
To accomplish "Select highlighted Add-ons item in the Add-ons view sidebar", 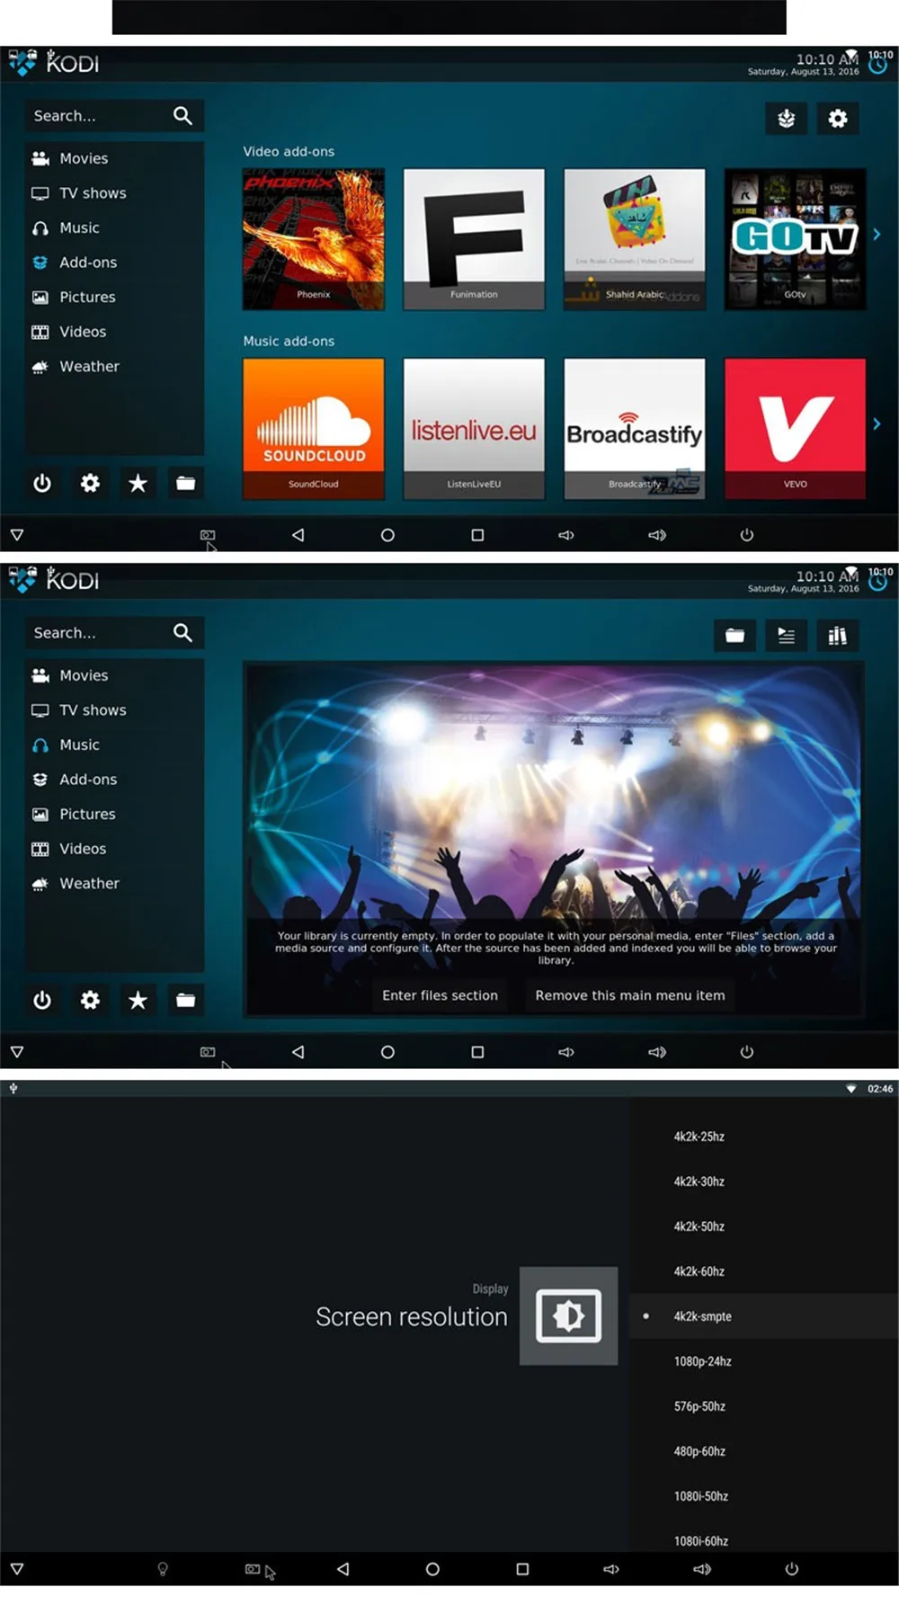I will pyautogui.click(x=114, y=263).
